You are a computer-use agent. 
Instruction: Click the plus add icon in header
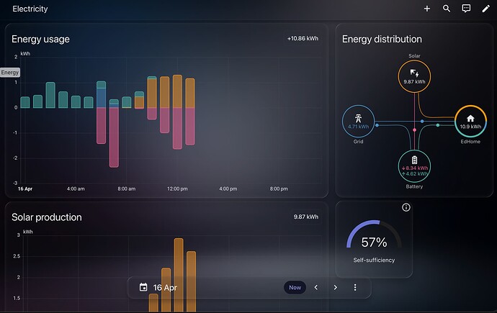pos(427,9)
